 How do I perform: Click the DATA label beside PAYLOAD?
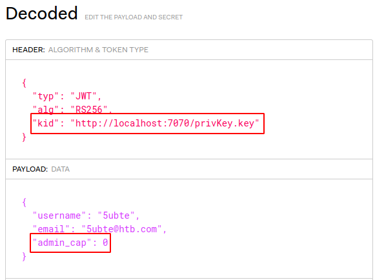tap(61, 169)
